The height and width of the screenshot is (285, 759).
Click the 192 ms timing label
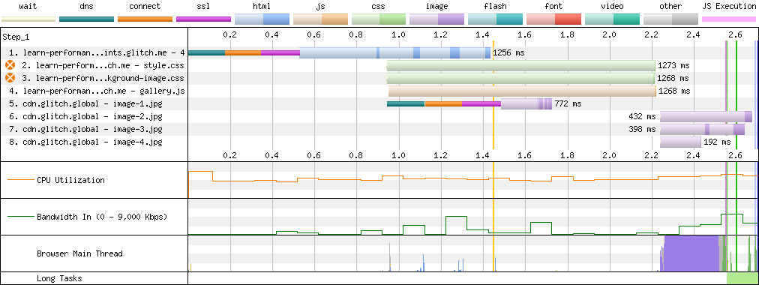pyautogui.click(x=717, y=142)
